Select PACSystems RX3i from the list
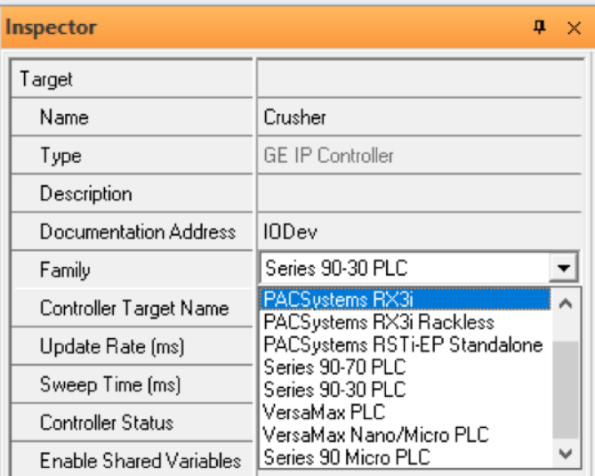 [405, 299]
